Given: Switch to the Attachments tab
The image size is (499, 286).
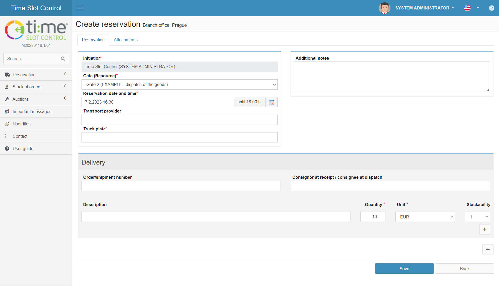Looking at the screenshot, I should click(125, 40).
